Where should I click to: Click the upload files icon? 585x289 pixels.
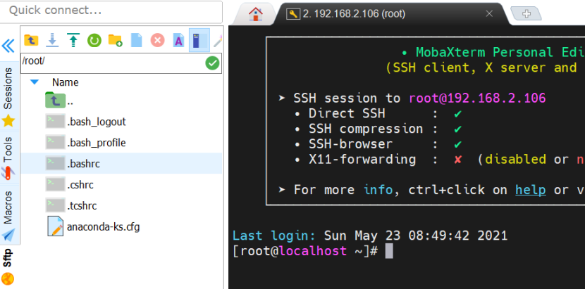click(x=73, y=40)
